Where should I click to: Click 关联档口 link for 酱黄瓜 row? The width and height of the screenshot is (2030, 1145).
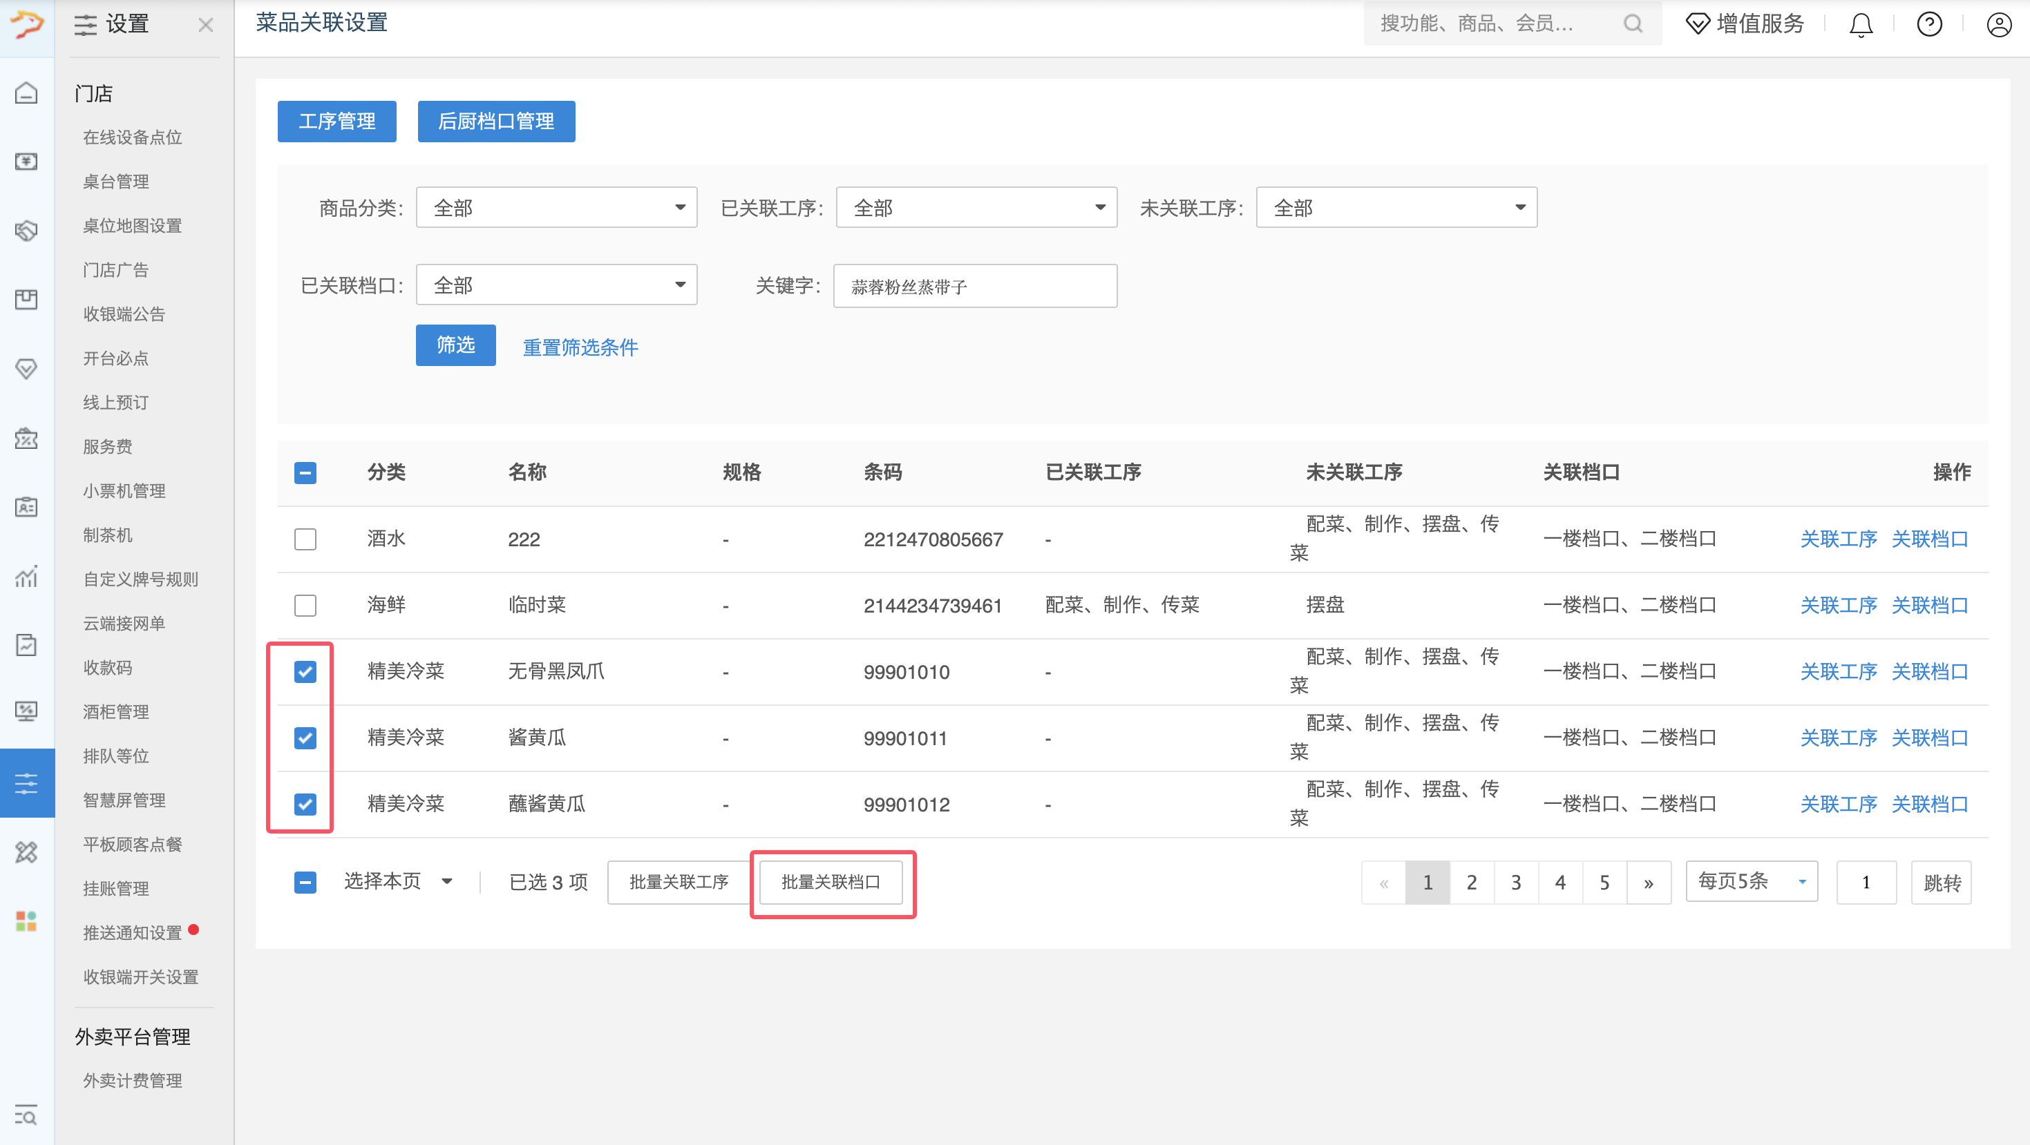pos(1930,738)
